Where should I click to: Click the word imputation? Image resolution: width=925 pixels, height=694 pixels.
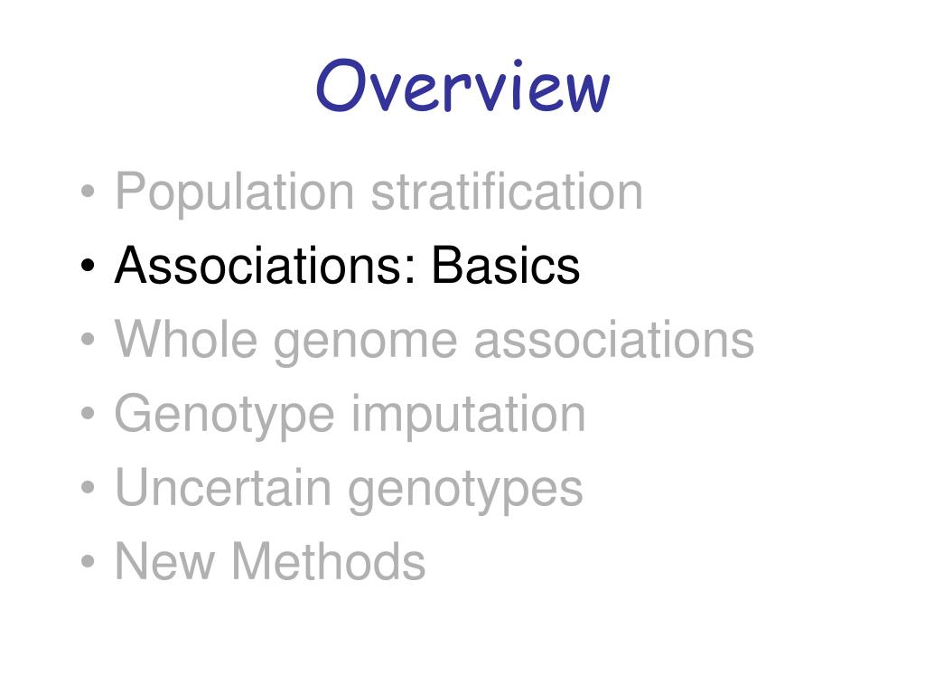(469, 416)
